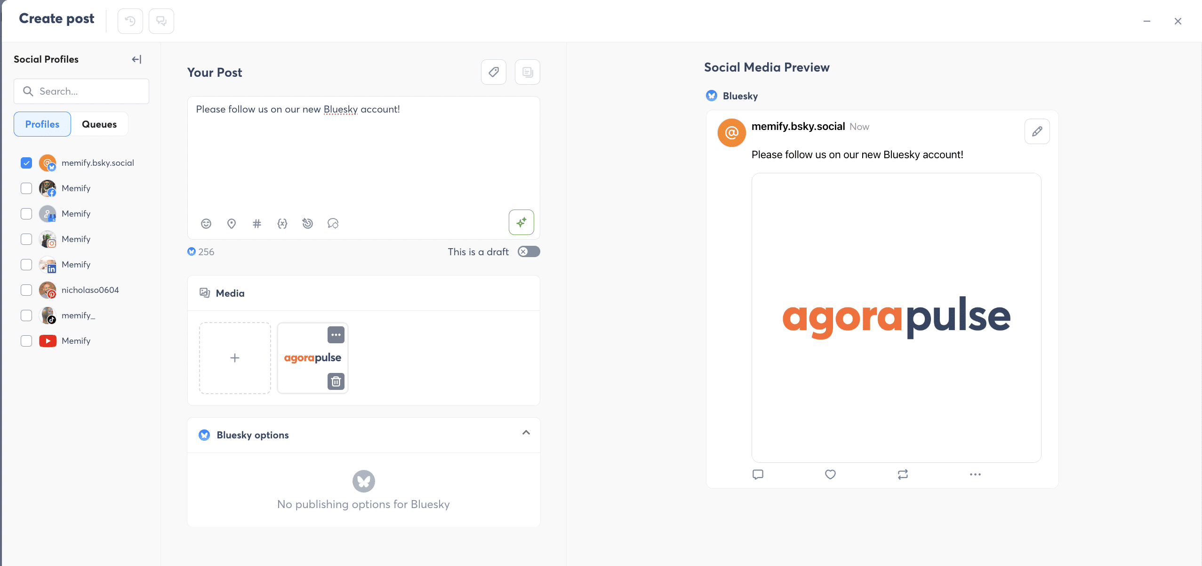Click the Now timestamp in preview

coord(859,127)
